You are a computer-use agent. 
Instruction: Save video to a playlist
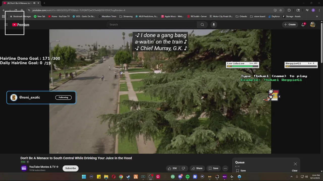(x=213, y=168)
